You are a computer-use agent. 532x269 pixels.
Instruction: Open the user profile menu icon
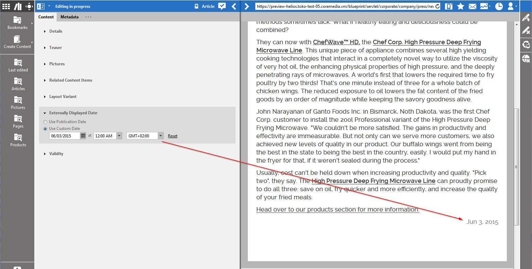pos(512,6)
